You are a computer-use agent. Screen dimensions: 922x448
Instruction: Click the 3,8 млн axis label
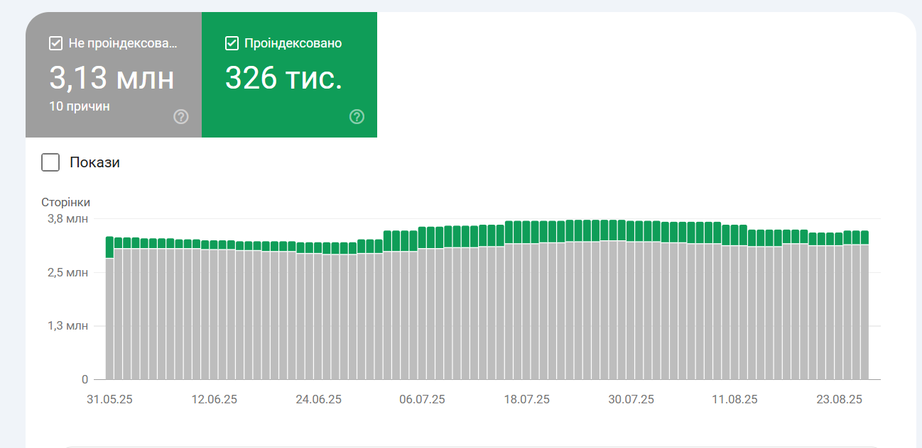(67, 218)
